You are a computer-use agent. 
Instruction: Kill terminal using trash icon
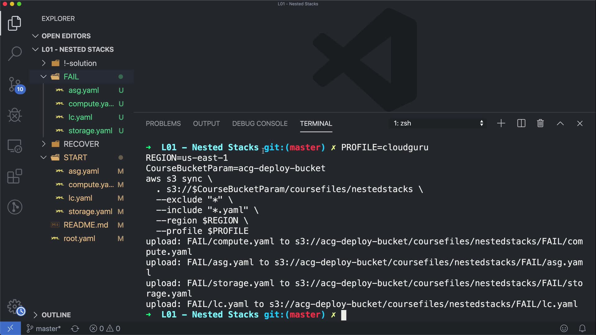[540, 123]
